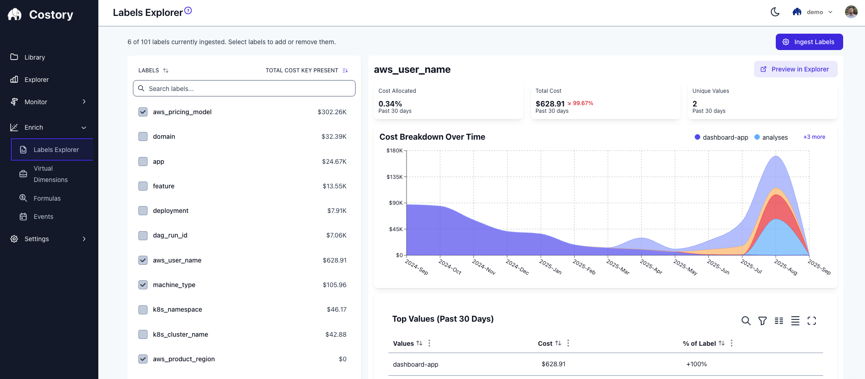Check the domain label checkbox
865x379 pixels.
(143, 136)
